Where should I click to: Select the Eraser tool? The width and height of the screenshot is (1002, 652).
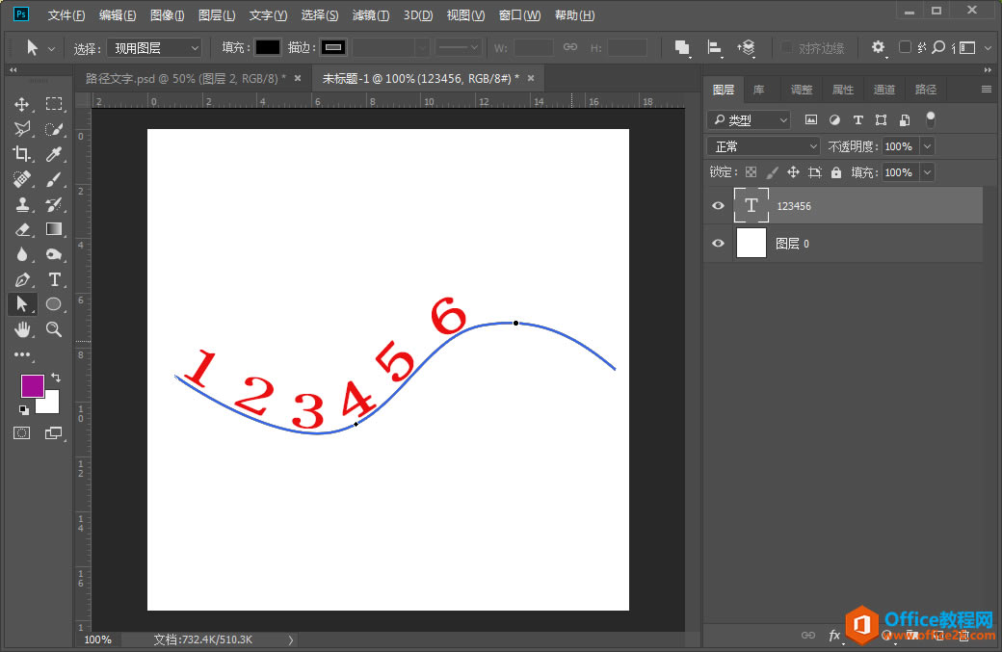pos(22,229)
